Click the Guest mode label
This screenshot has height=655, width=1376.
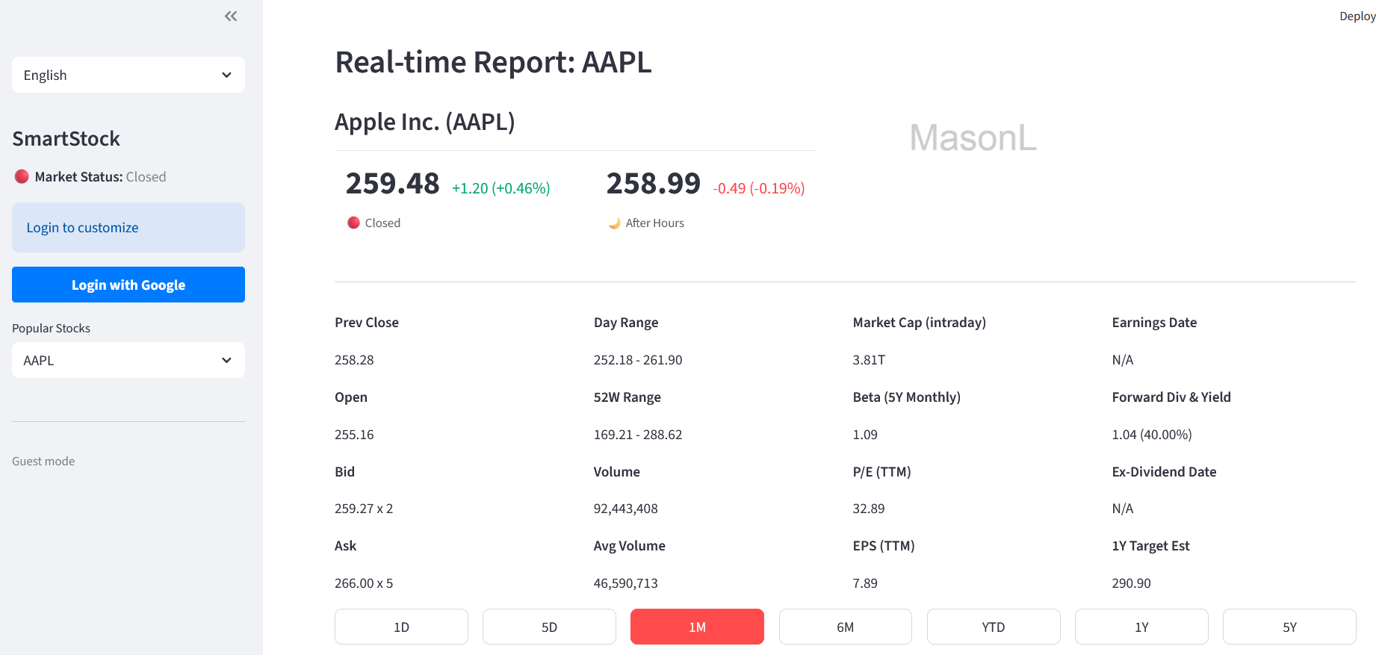click(43, 461)
